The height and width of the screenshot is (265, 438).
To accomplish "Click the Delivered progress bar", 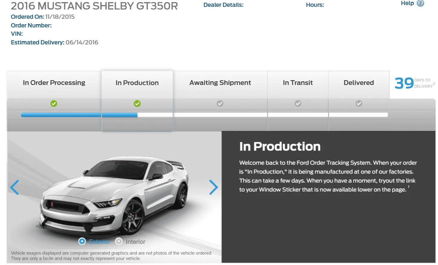I will (358, 115).
